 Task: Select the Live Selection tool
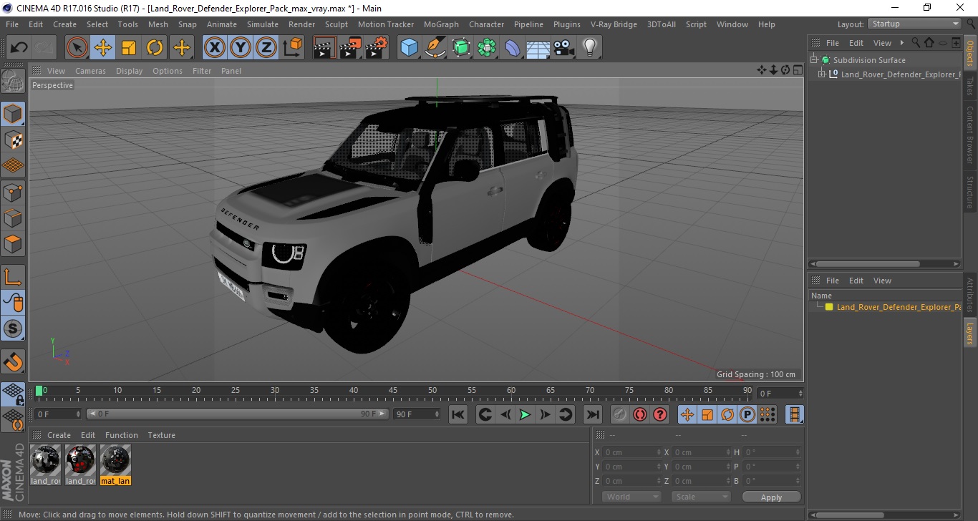tap(77, 48)
